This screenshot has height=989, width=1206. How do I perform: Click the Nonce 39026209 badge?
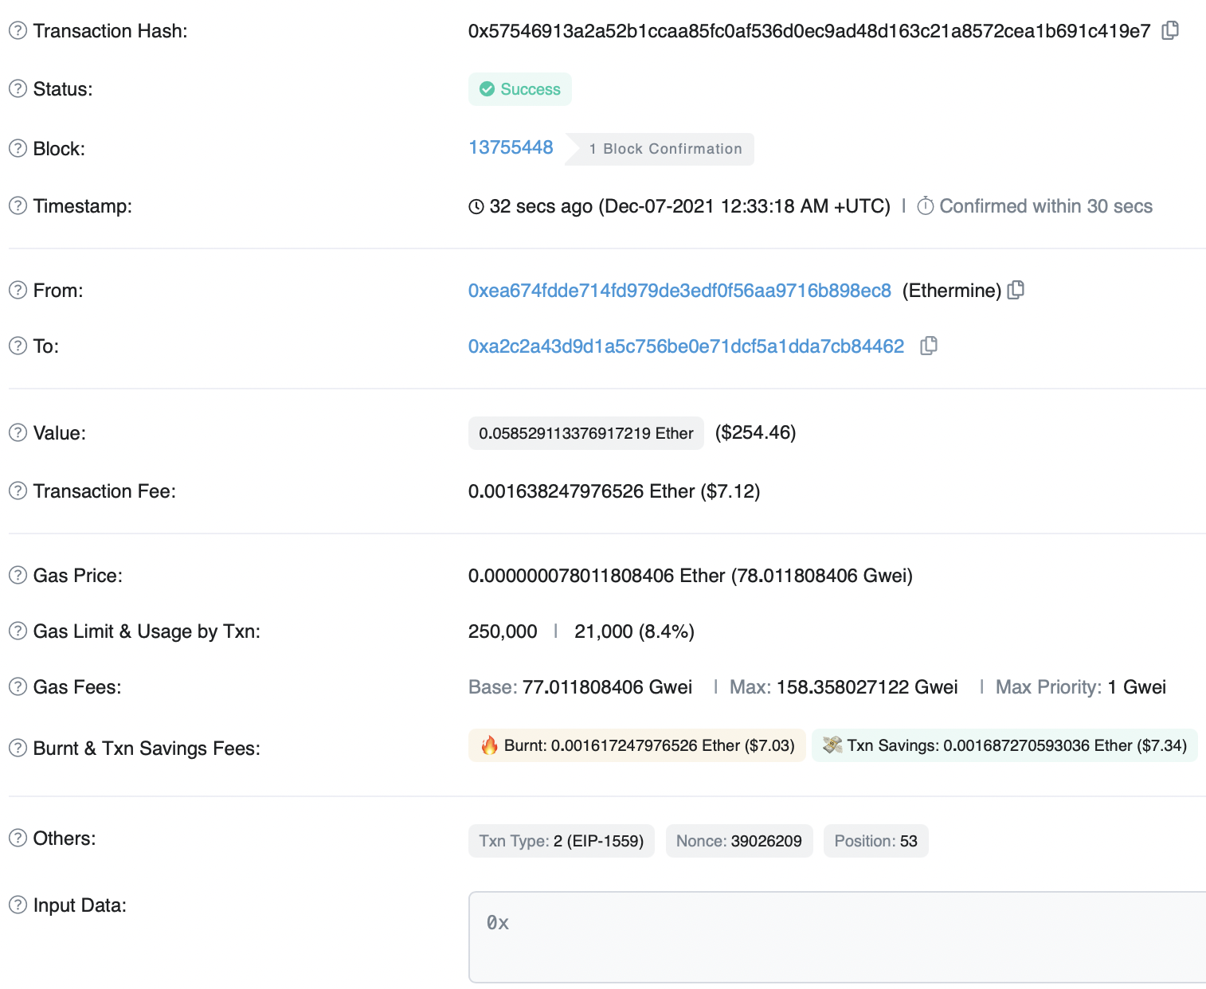click(739, 841)
